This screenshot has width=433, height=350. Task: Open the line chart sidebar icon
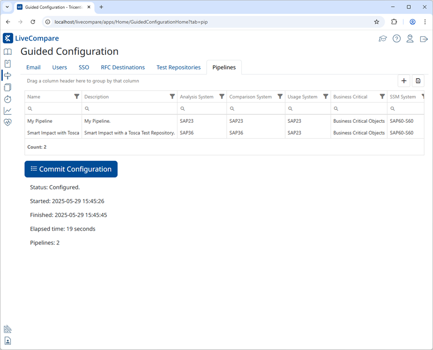(x=7, y=111)
